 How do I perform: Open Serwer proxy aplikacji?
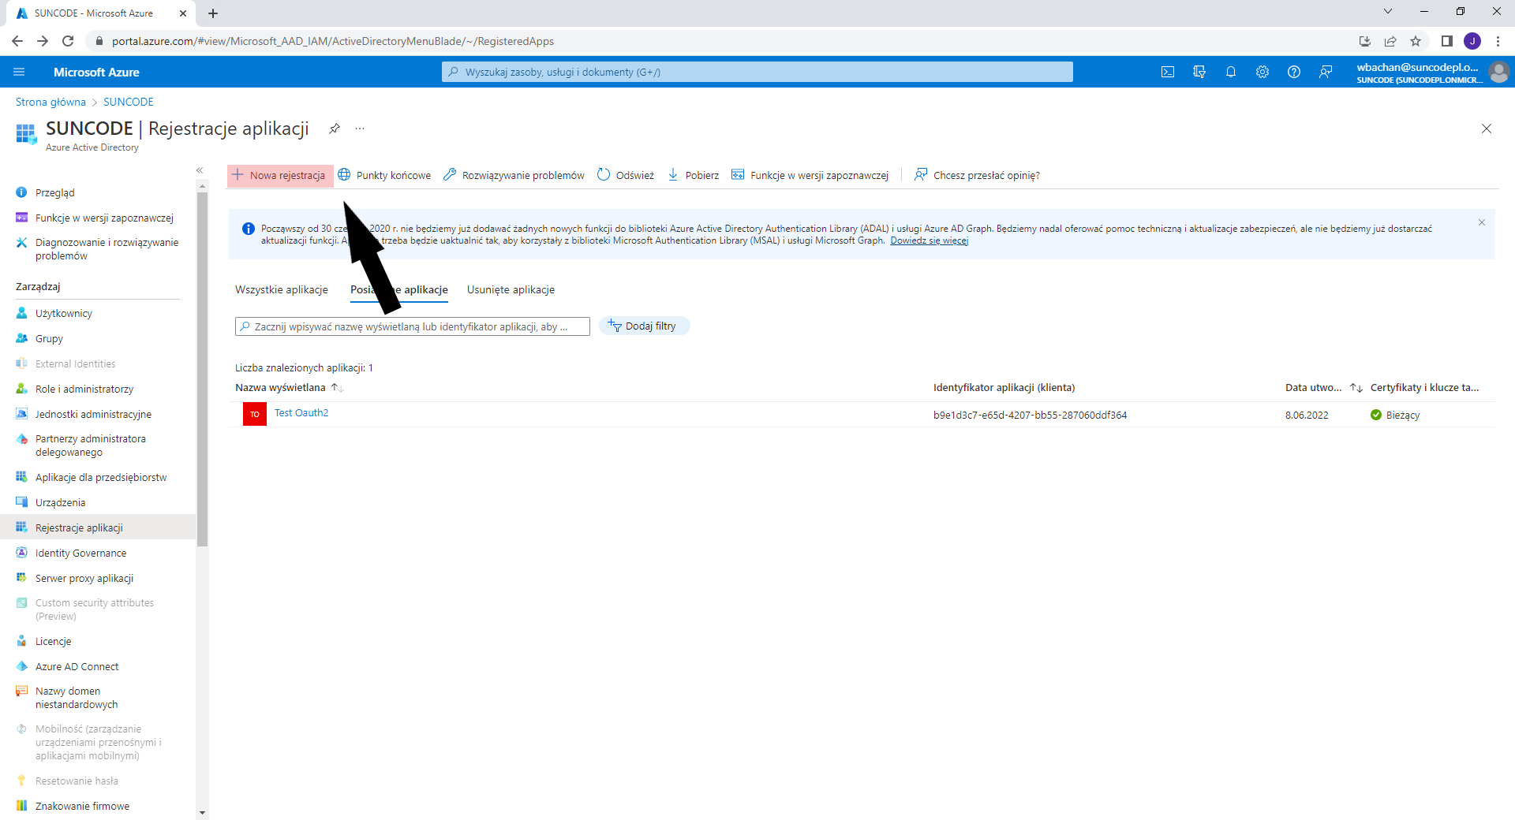(84, 578)
